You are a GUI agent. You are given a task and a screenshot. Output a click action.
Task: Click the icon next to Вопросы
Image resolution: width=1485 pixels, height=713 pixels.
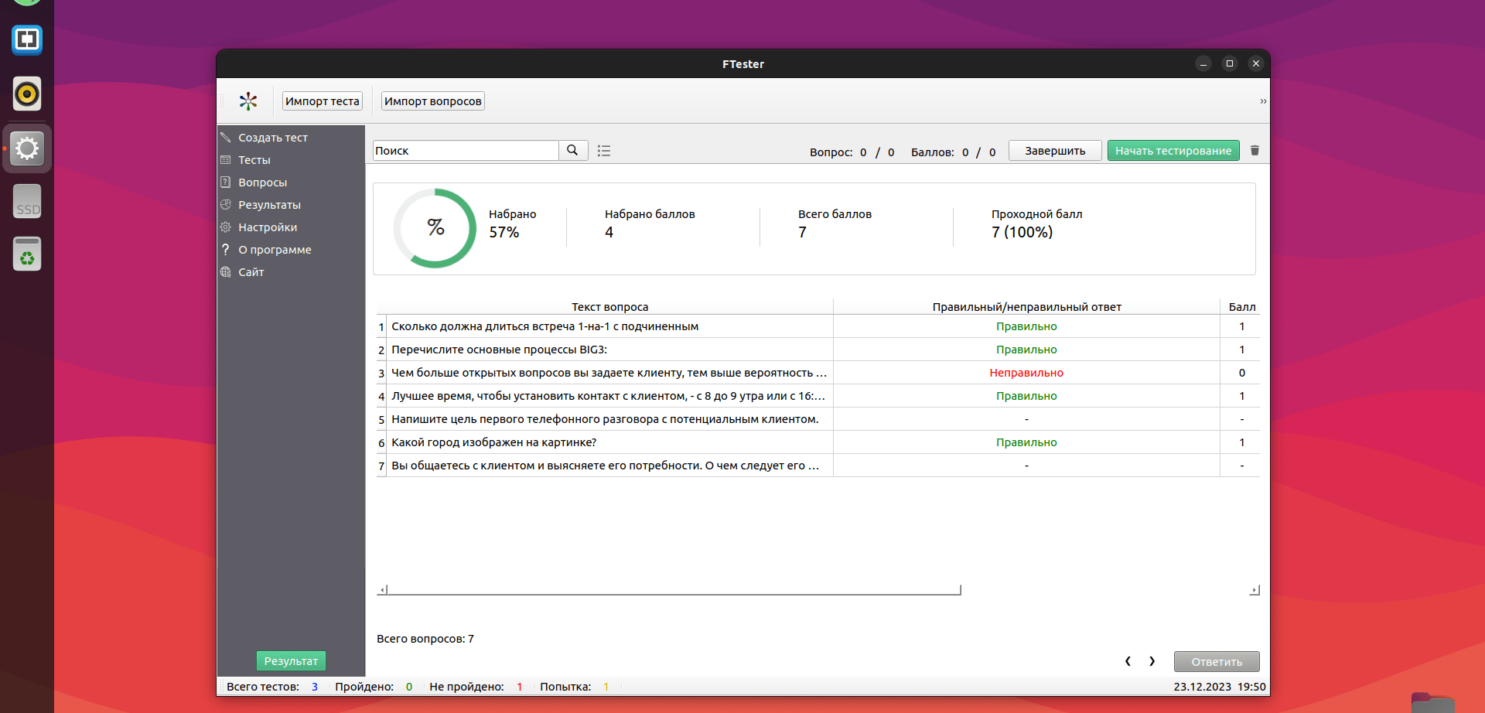click(226, 182)
